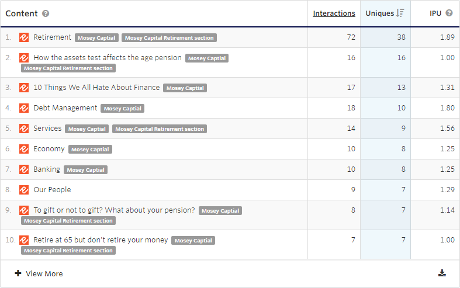Click the icon beside 10 Things We All Hate
This screenshot has height=288, width=460.
(x=24, y=88)
